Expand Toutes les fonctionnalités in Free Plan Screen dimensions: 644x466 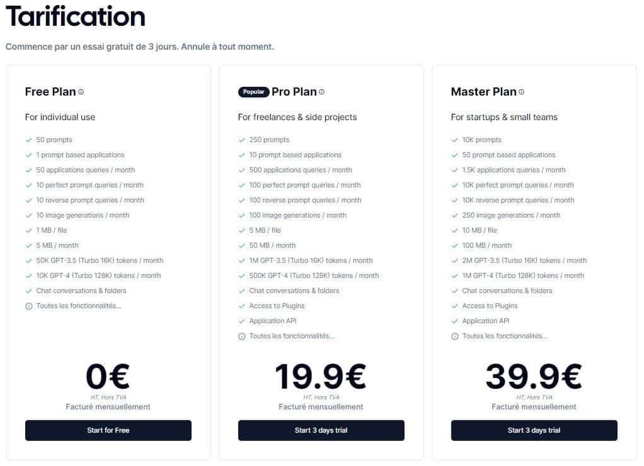click(x=78, y=306)
